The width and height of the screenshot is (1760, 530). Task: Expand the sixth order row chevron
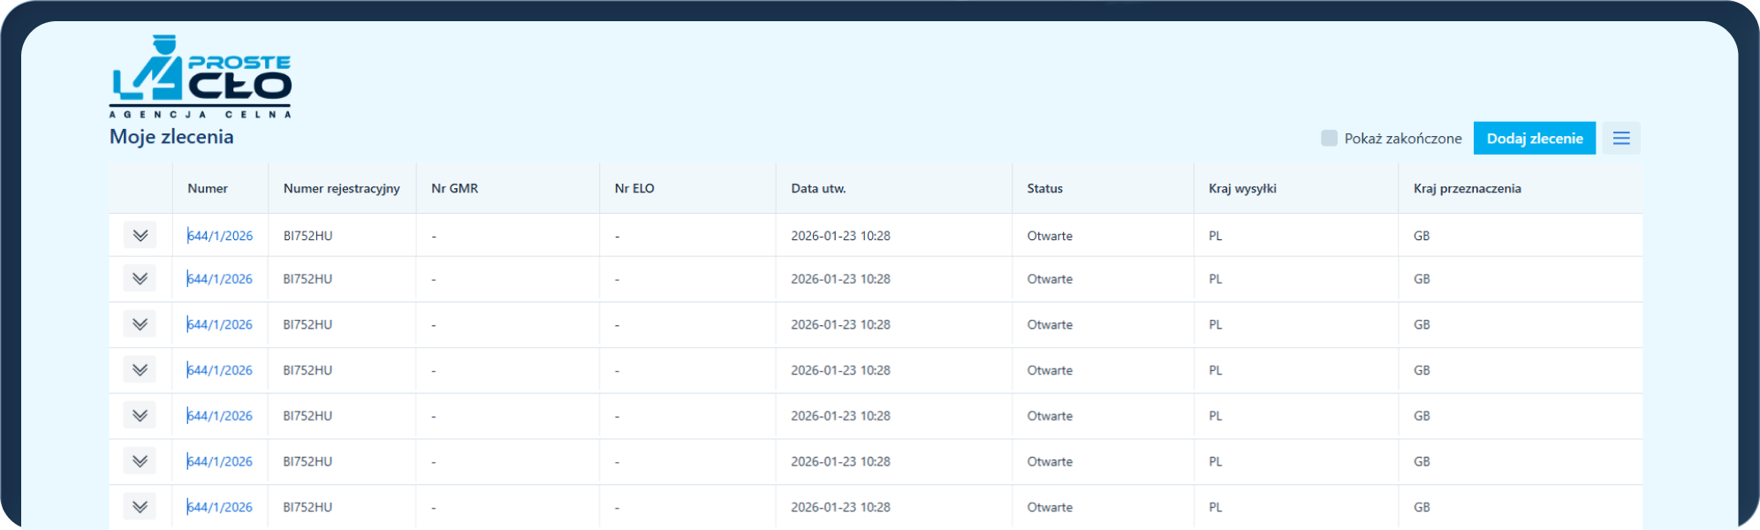point(140,461)
